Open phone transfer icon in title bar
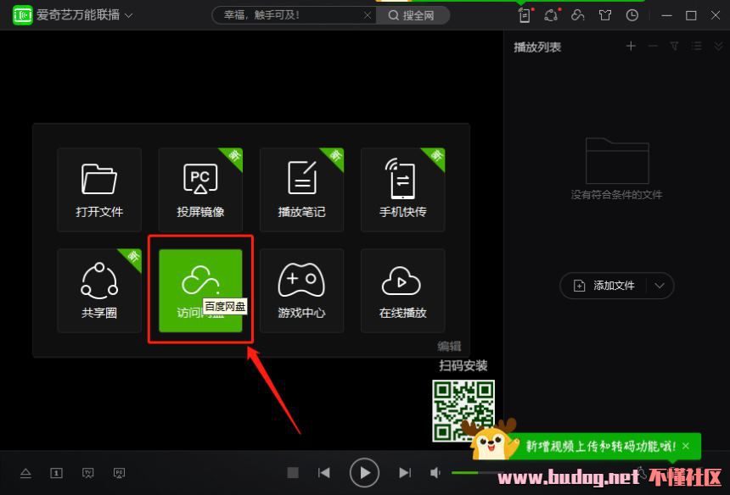This screenshot has height=495, width=730. point(525,15)
